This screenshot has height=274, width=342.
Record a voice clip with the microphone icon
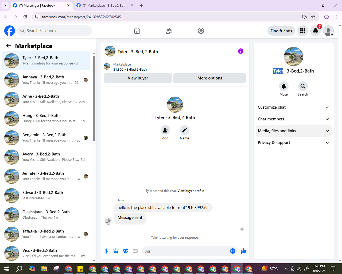click(x=106, y=251)
